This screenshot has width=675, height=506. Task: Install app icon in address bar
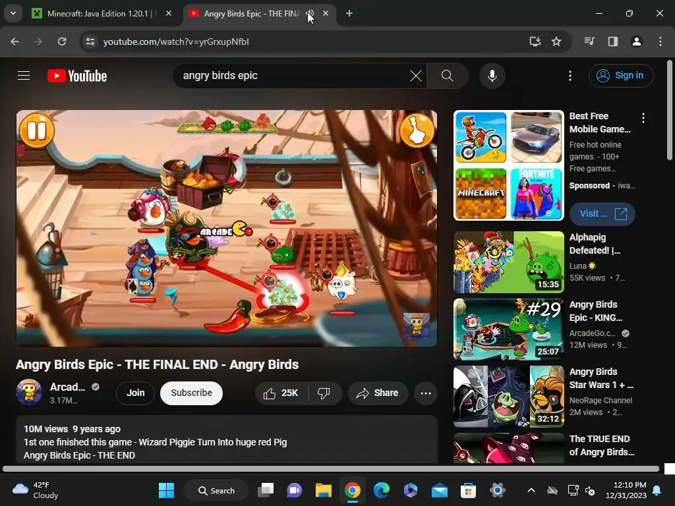535,42
